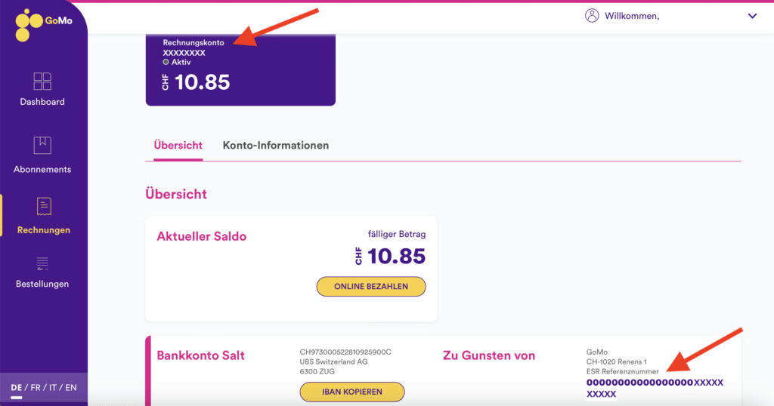Open the Bestellungen orders icon
This screenshot has width=774, height=406.
[42, 263]
